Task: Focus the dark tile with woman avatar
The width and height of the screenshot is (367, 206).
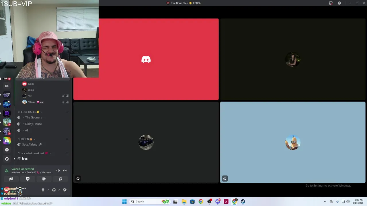Action: (x=293, y=60)
